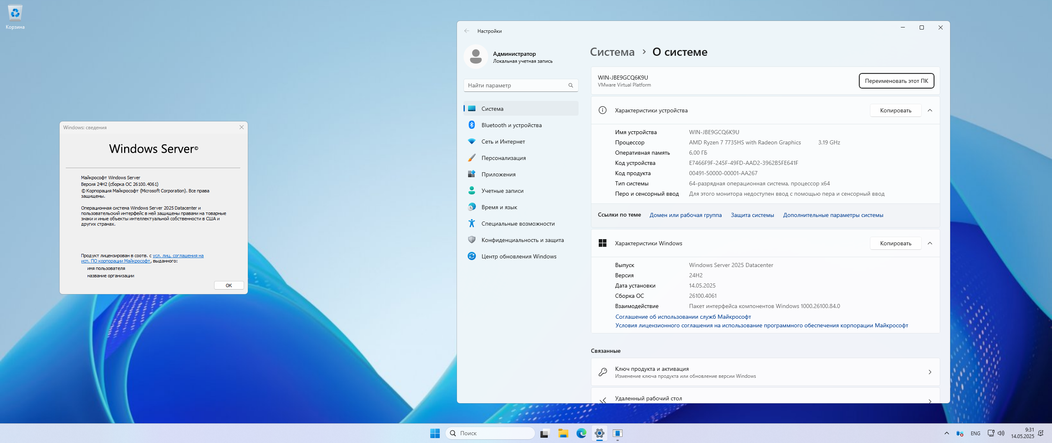This screenshot has height=443, width=1052.
Task: Open Bluetooth и устройства settings page
Action: point(521,125)
